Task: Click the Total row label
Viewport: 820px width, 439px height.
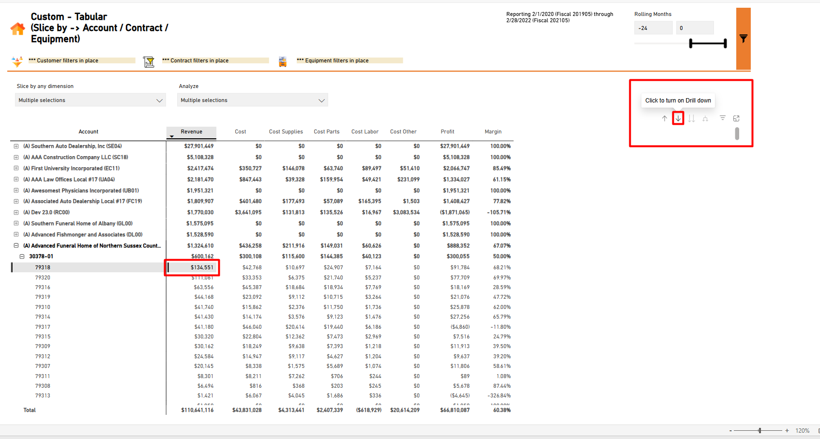Action: 30,410
